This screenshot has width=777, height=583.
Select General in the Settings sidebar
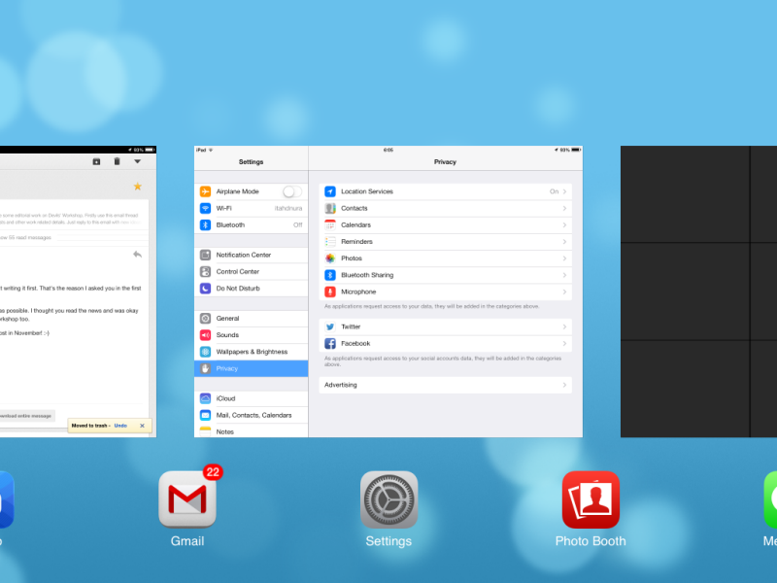tap(252, 319)
